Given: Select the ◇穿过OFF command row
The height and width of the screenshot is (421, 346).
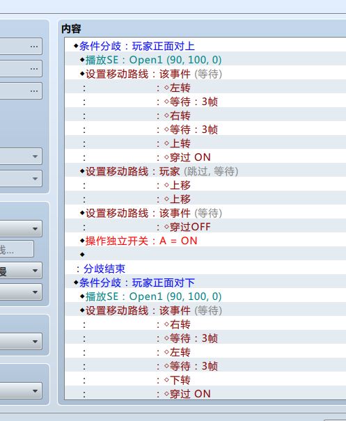Looking at the screenshot, I should click(205, 227).
